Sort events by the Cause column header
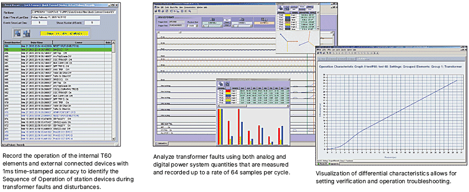 click(79, 42)
